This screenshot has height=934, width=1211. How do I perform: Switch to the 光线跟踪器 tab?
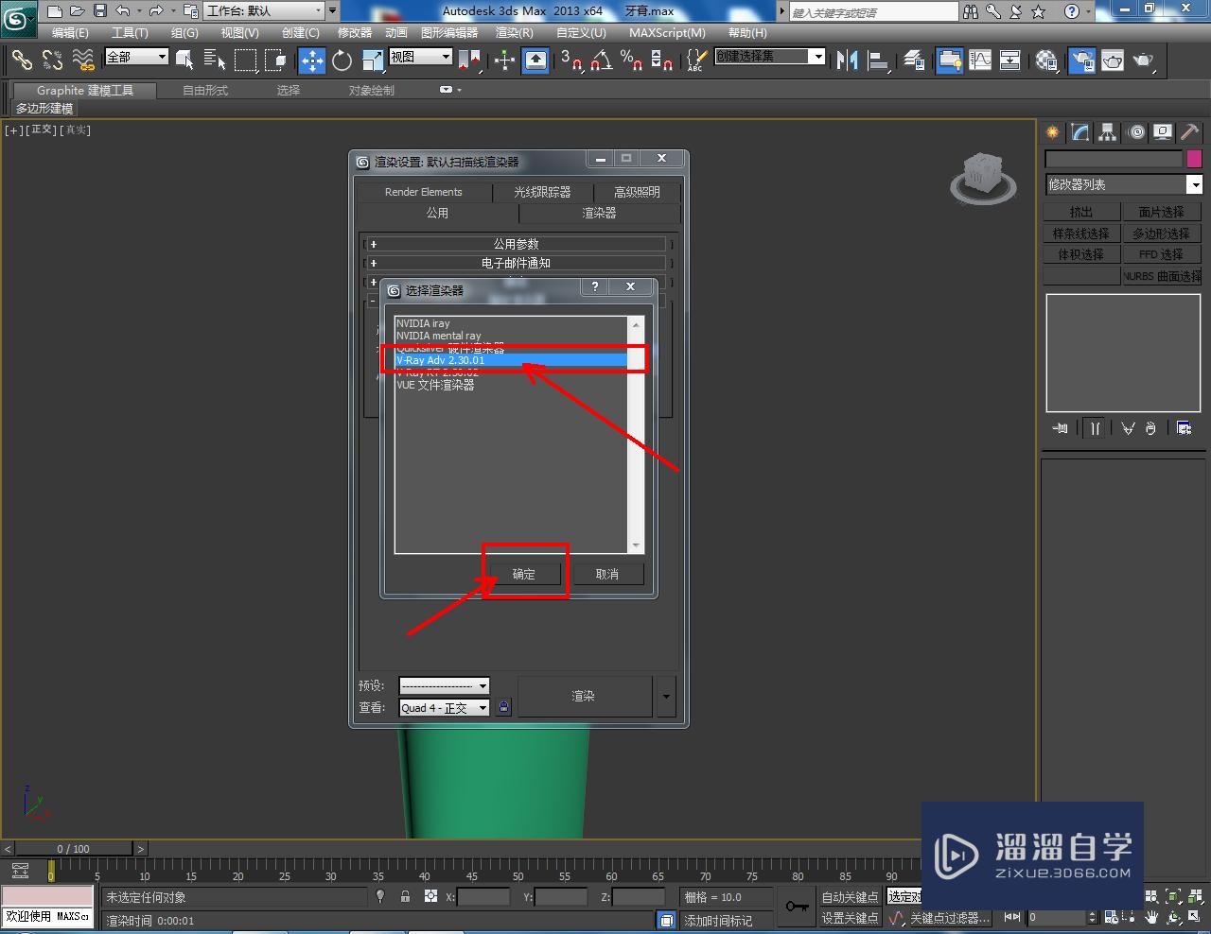coord(542,192)
